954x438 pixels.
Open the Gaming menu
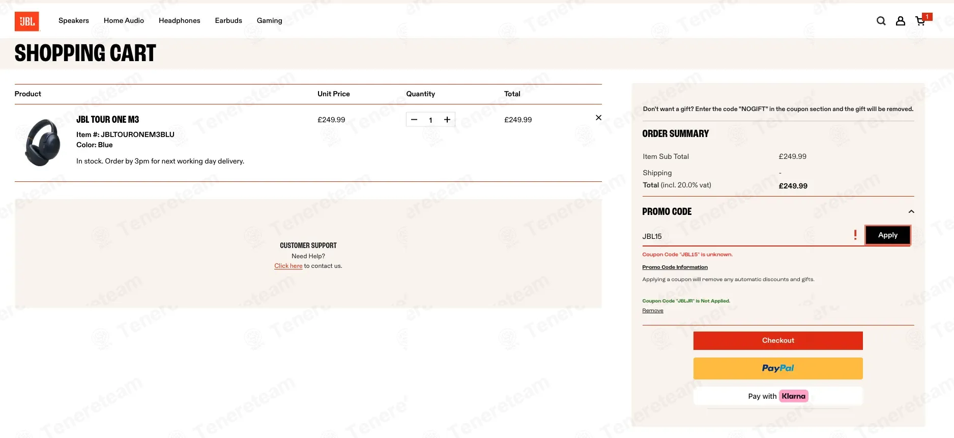[x=270, y=20]
